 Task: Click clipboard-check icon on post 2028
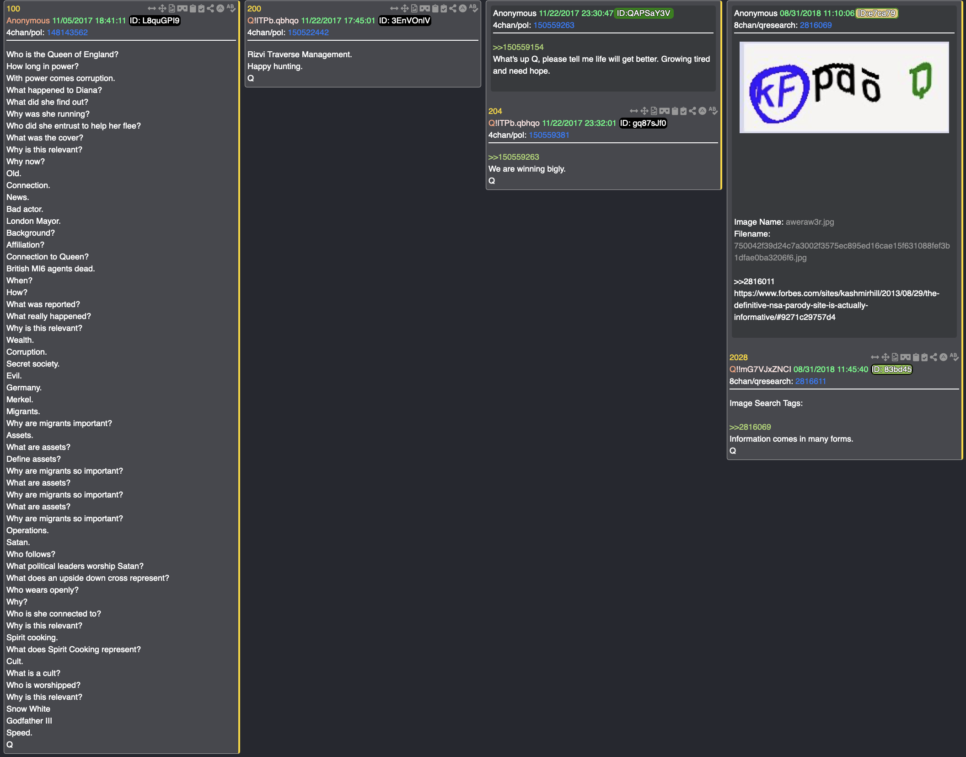point(924,357)
